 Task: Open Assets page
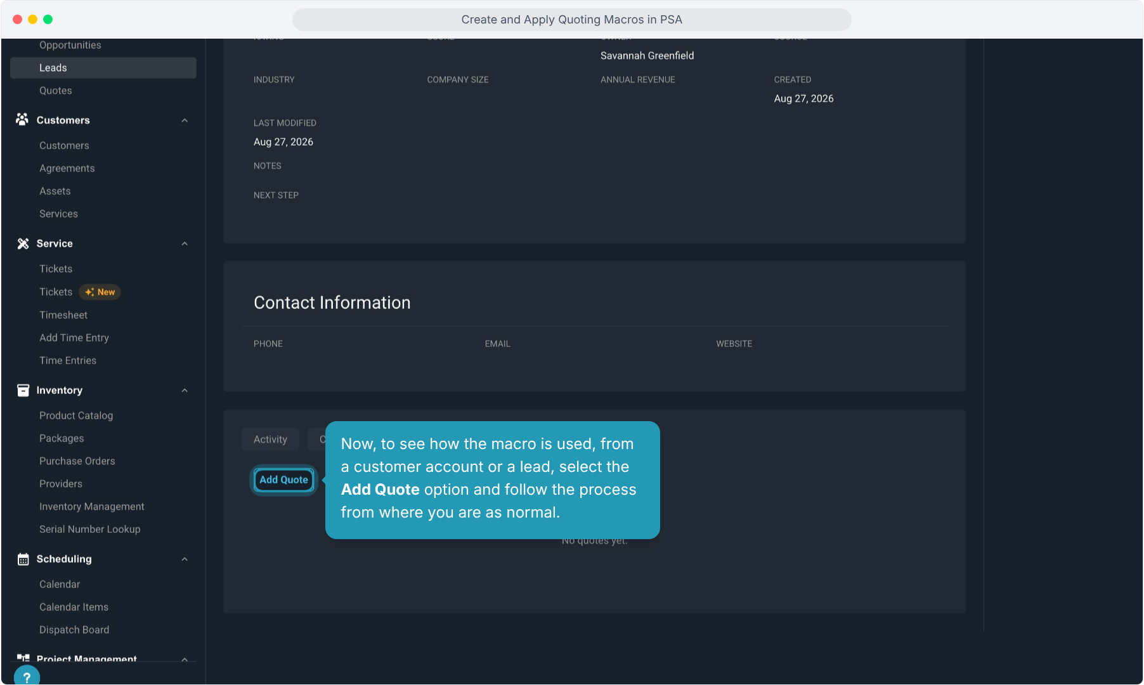pos(55,191)
